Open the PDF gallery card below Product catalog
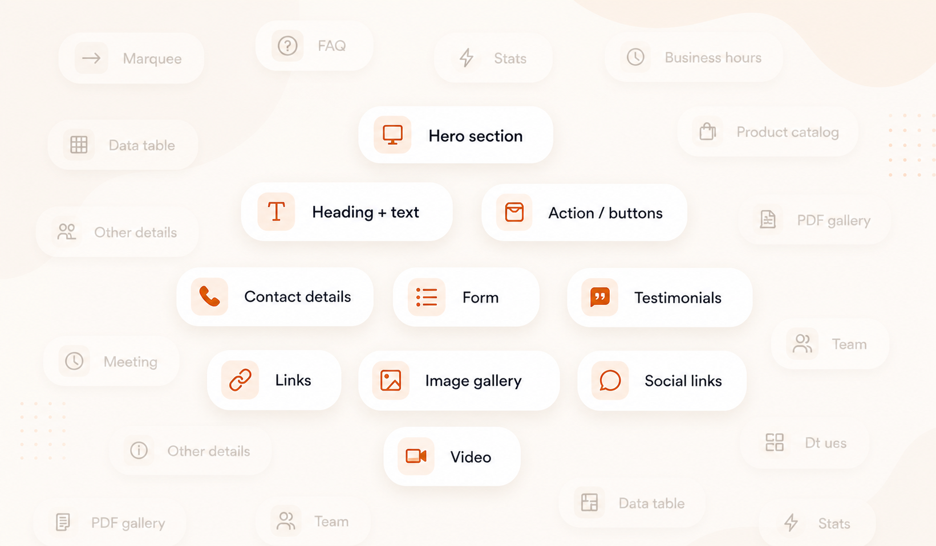This screenshot has width=936, height=546. point(815,220)
